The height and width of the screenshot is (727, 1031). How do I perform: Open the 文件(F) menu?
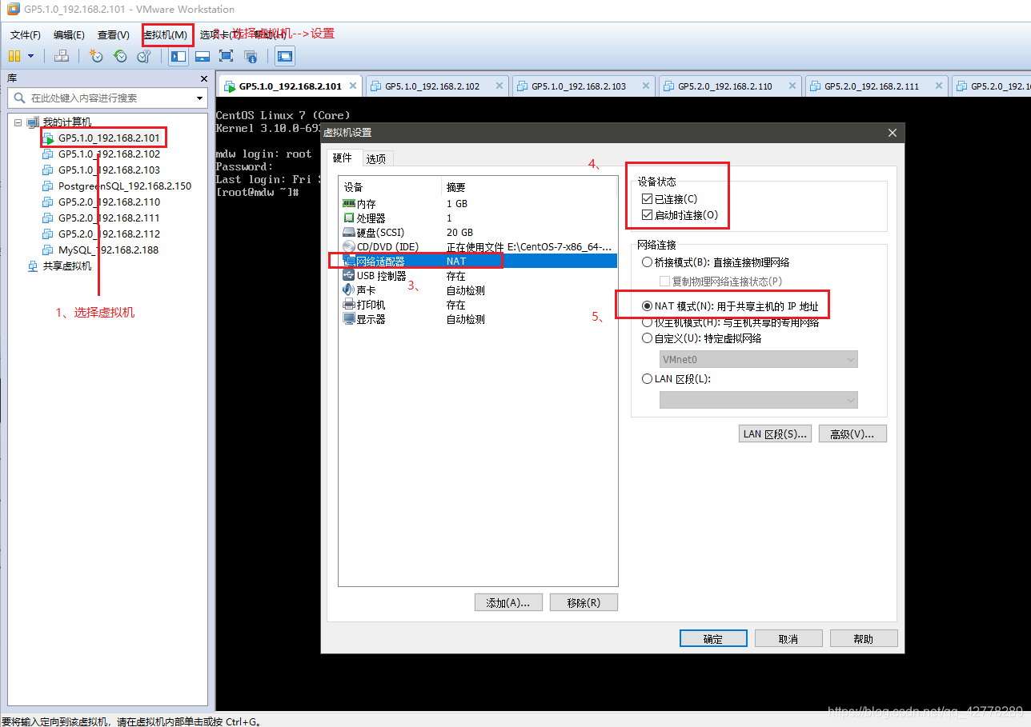26,34
